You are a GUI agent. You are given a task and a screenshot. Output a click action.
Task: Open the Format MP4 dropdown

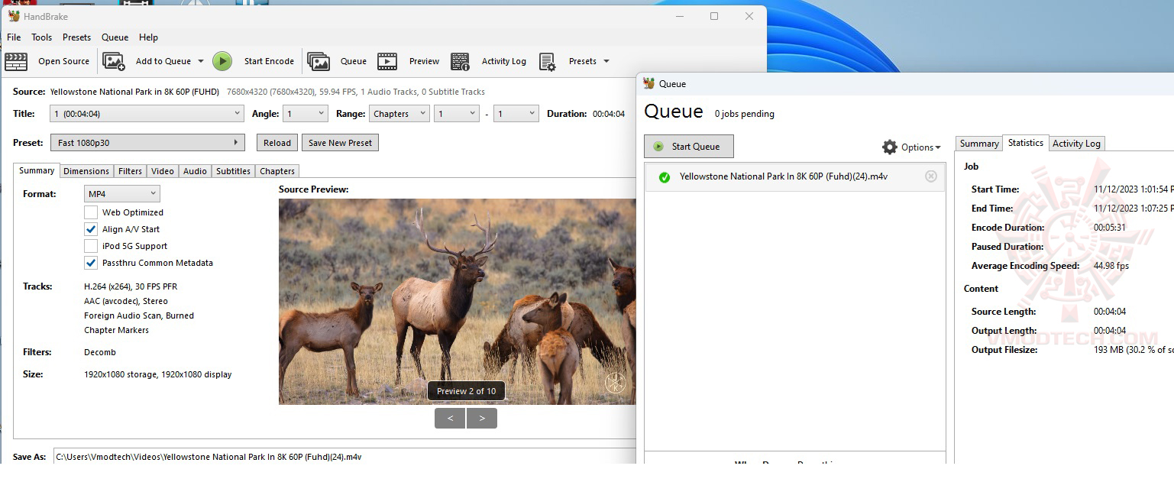click(122, 194)
